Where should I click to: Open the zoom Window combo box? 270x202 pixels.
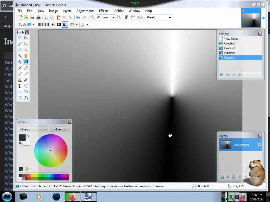click(x=105, y=17)
